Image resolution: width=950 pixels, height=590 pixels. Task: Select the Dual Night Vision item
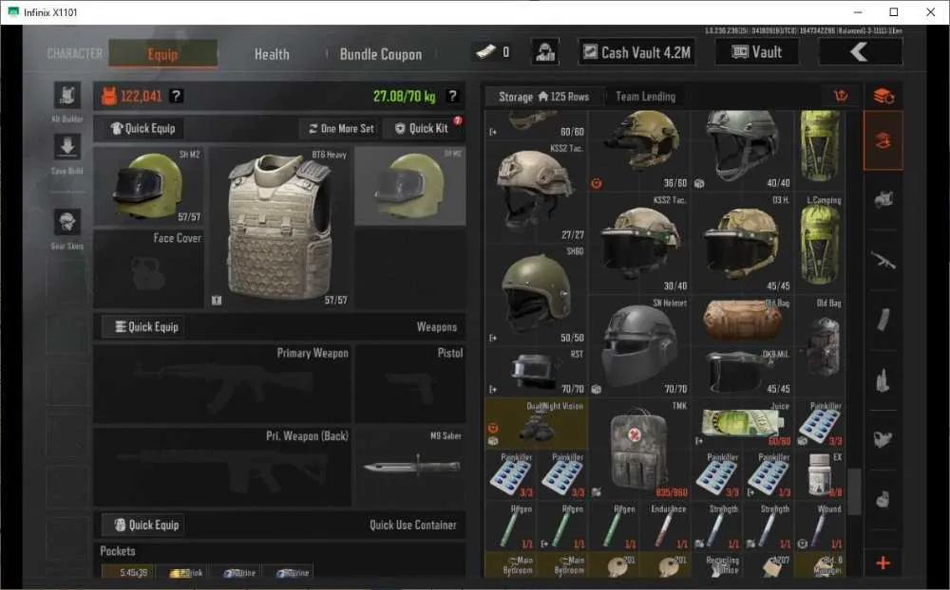(536, 424)
